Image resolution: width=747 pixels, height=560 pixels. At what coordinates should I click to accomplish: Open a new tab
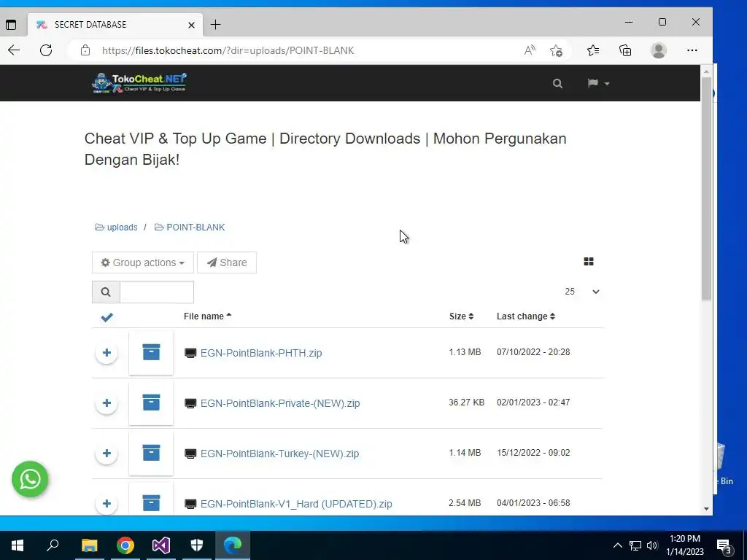coord(215,25)
